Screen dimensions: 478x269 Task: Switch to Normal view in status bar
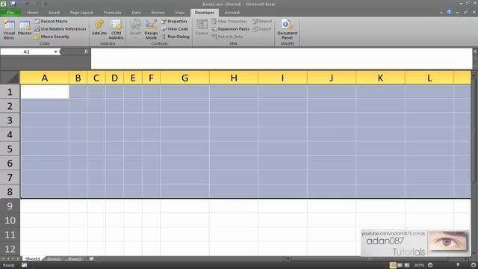coord(393,265)
